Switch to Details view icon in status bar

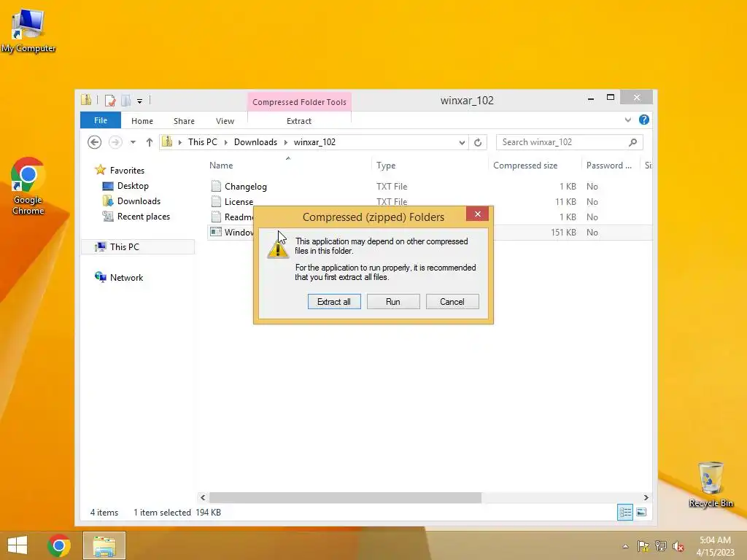pos(625,513)
